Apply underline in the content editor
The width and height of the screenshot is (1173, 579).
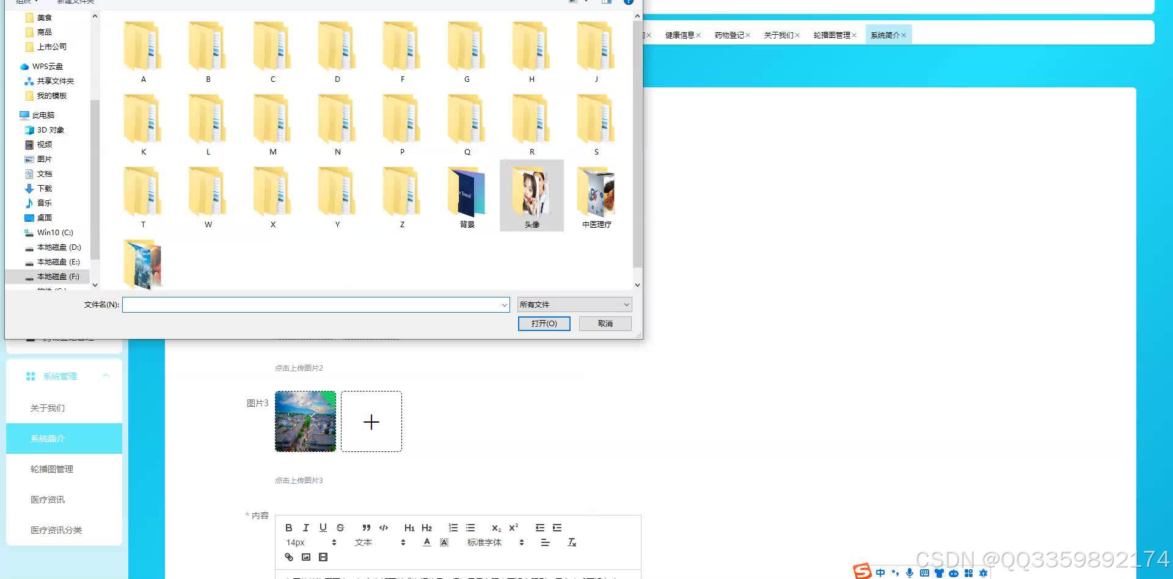coord(323,528)
